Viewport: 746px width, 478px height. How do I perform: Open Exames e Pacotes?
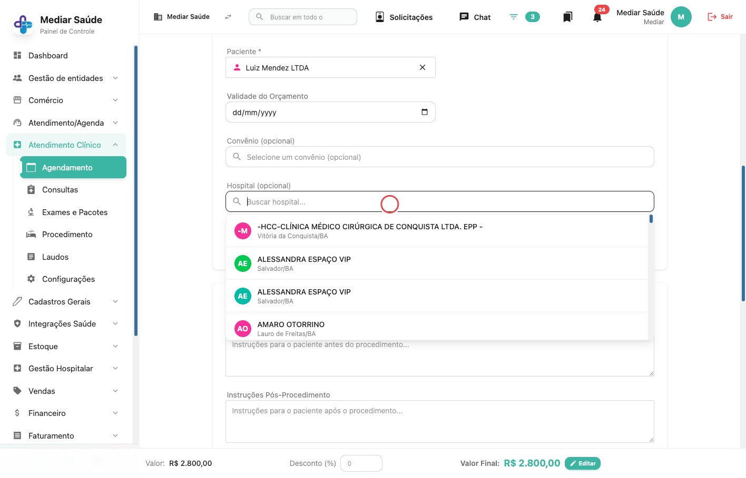[x=73, y=212]
